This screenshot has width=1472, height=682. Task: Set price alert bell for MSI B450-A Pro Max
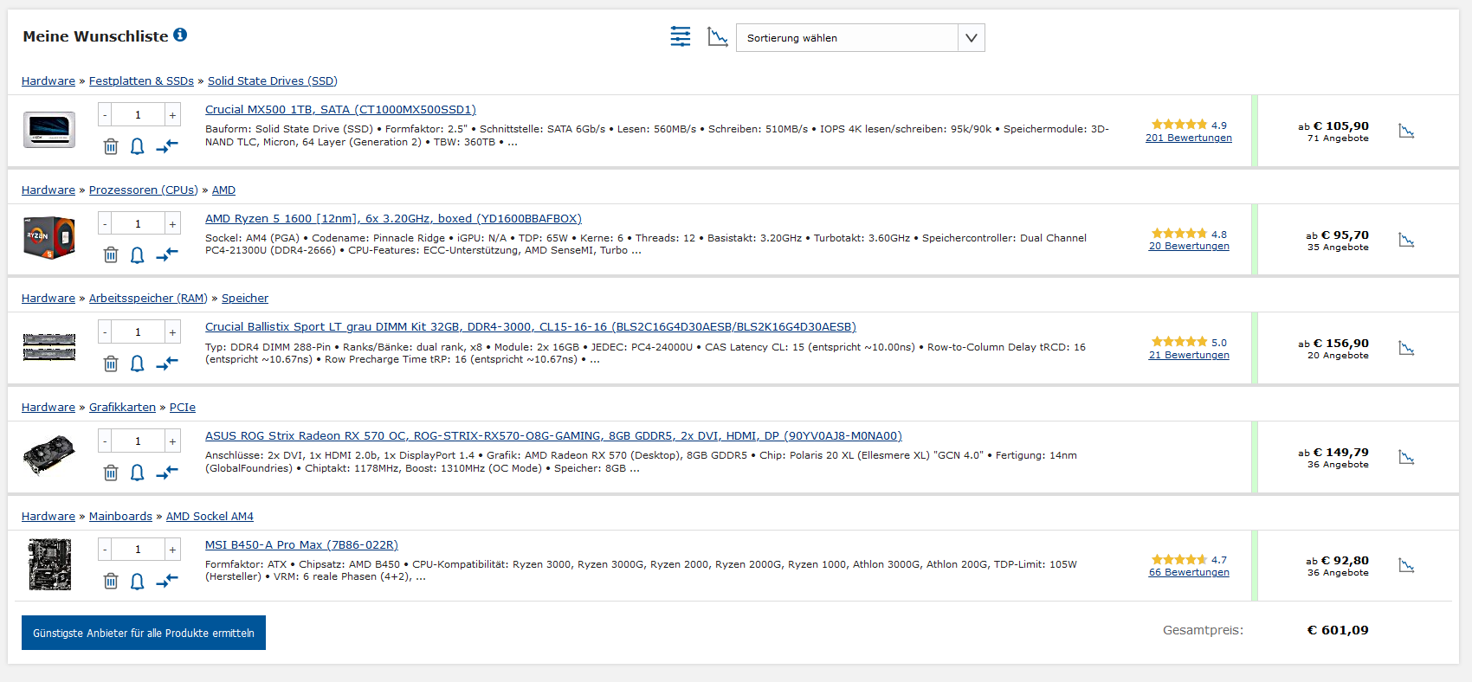[137, 581]
